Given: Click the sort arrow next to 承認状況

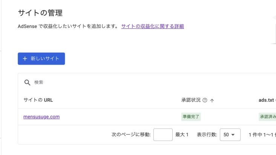Looking at the screenshot, I should coord(212,100).
